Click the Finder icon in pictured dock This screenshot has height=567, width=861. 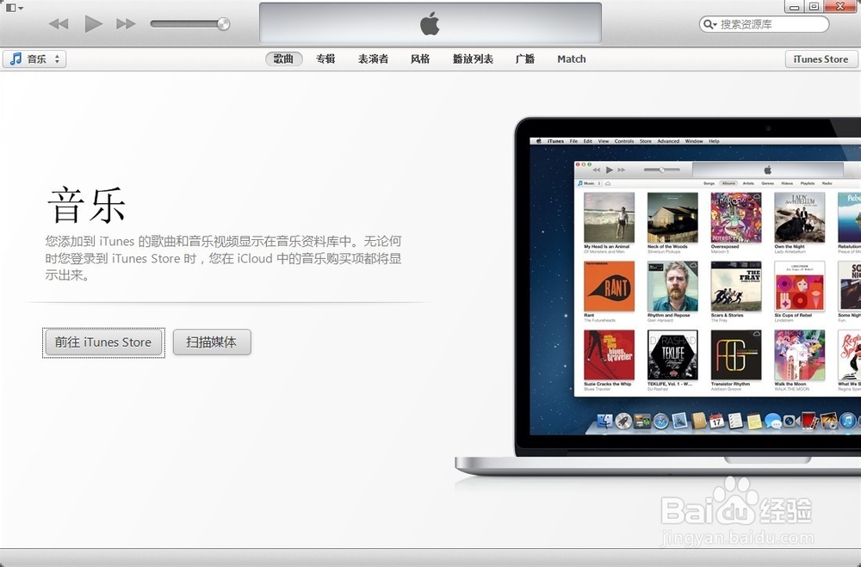click(604, 421)
